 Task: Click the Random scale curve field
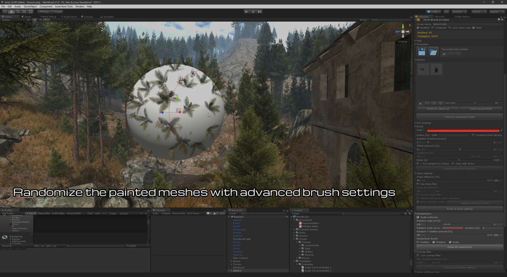point(452,228)
